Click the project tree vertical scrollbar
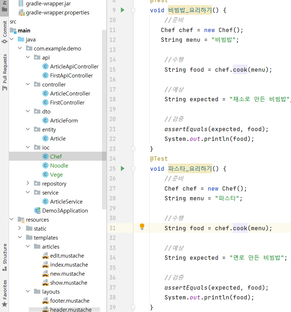This screenshot has width=291, height=312. point(104,119)
